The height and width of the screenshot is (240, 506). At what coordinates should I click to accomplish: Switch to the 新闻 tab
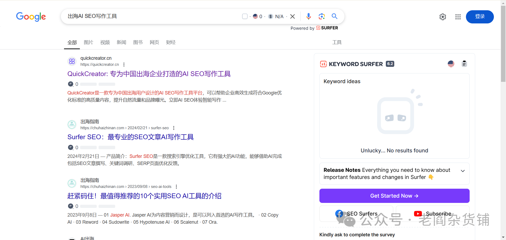121,42
